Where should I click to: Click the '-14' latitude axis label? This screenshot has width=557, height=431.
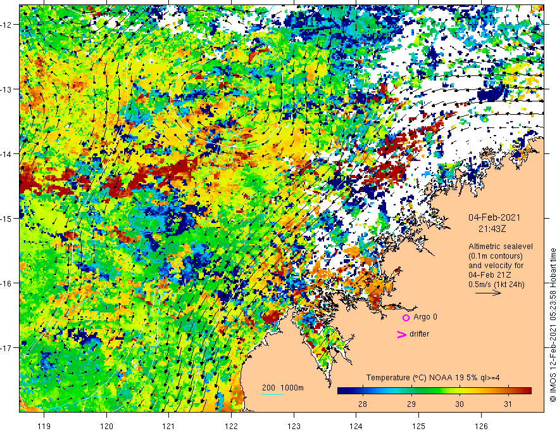click(x=6, y=154)
